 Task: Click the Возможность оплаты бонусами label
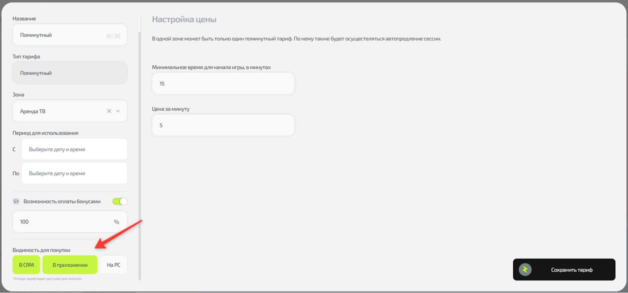point(62,201)
